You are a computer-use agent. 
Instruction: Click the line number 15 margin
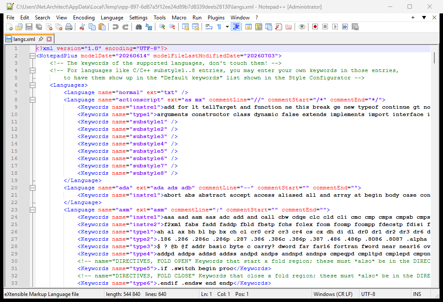[x=14, y=151]
